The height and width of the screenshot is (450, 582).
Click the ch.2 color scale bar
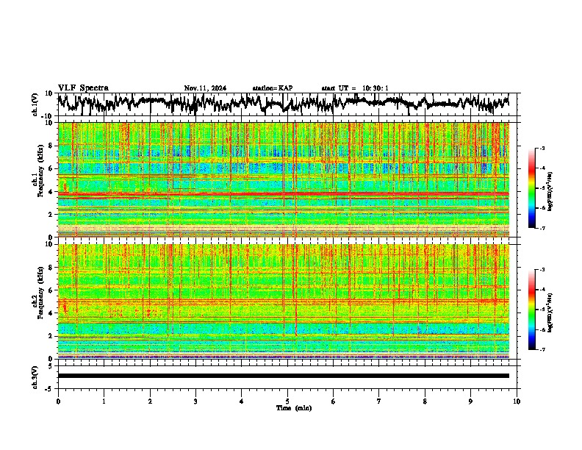click(x=532, y=310)
